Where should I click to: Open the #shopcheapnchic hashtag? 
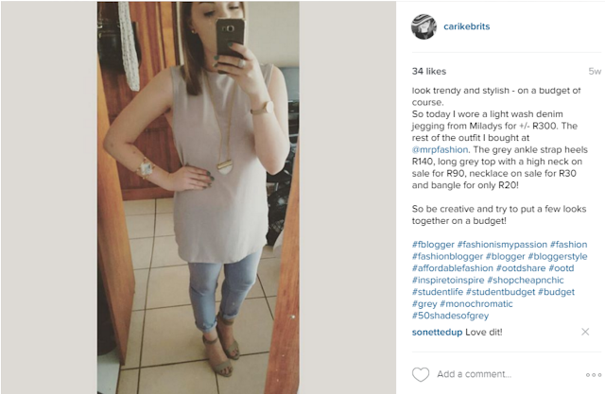tap(526, 281)
